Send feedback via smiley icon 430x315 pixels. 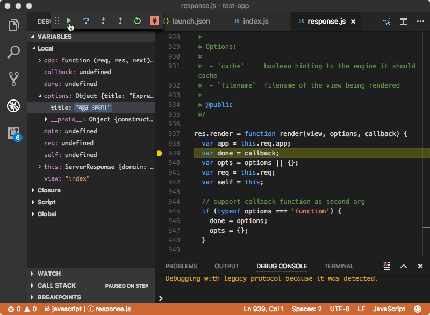click(x=418, y=309)
